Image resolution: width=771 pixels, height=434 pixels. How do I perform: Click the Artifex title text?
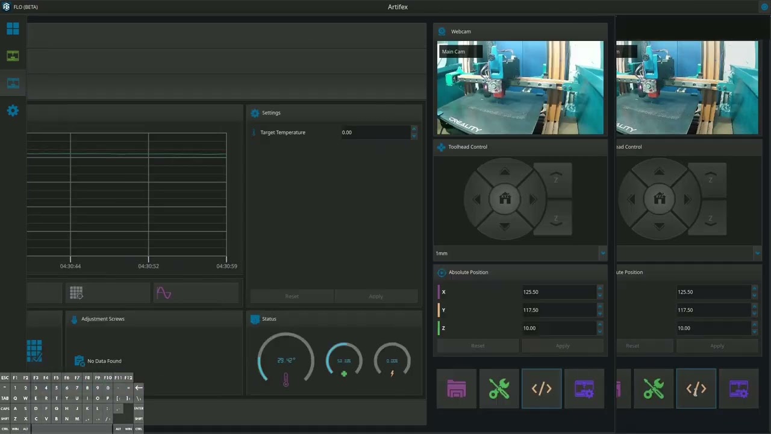point(398,7)
